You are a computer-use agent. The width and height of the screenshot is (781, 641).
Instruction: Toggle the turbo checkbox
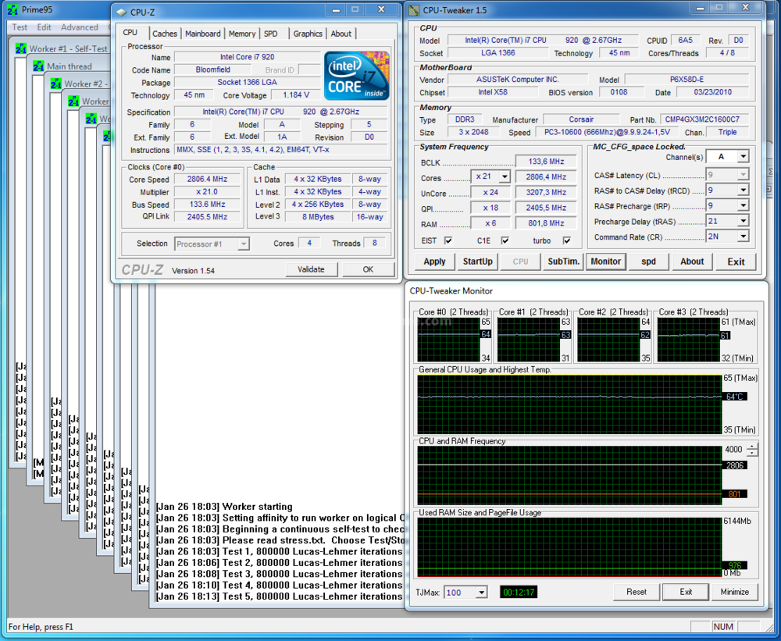point(566,240)
